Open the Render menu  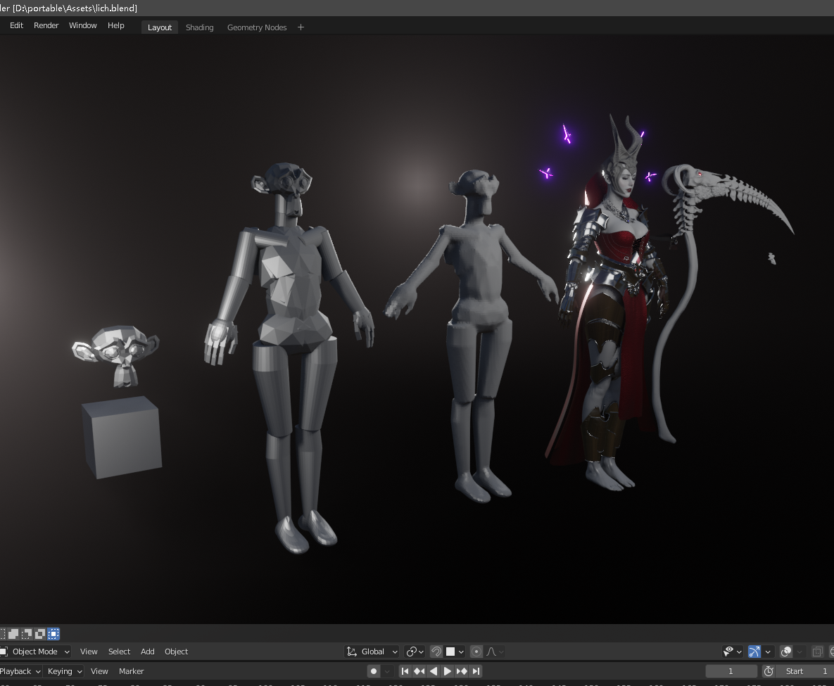click(x=46, y=25)
